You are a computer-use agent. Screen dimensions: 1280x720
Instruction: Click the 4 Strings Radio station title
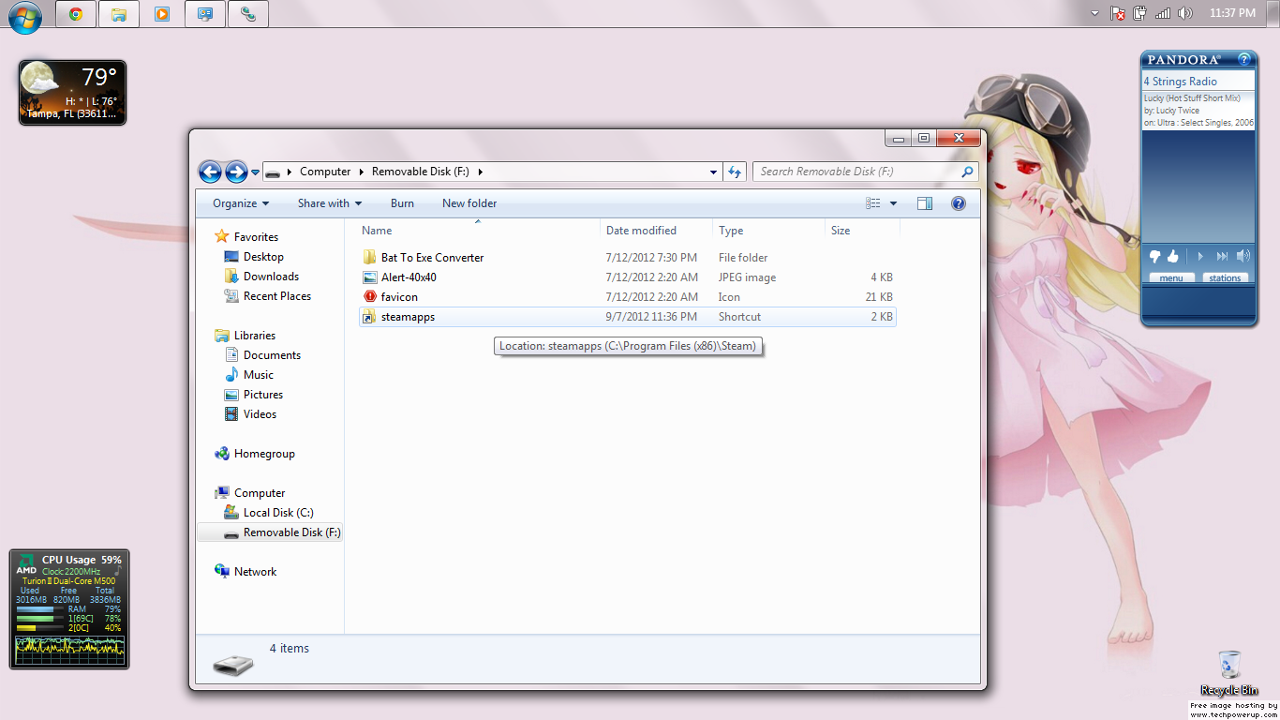point(1180,82)
